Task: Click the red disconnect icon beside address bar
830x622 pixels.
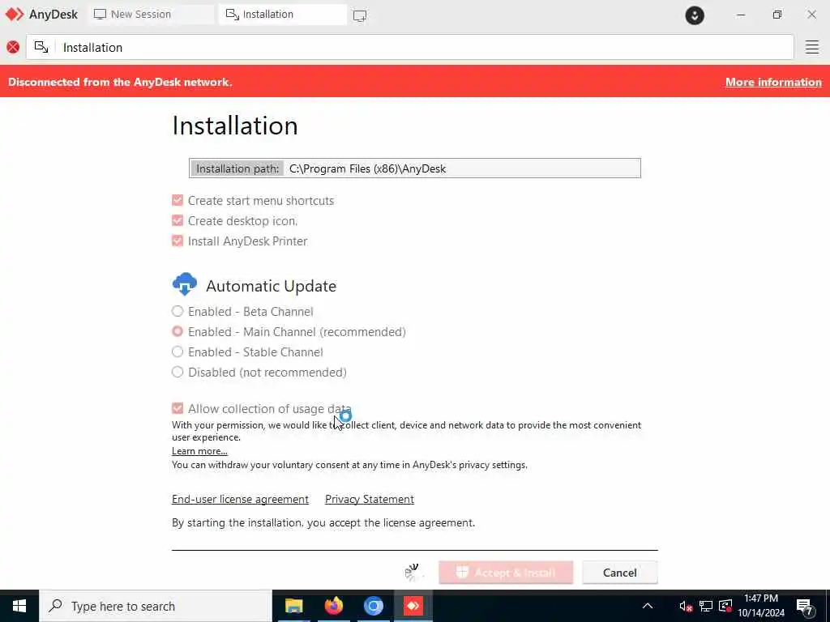Action: click(x=13, y=47)
